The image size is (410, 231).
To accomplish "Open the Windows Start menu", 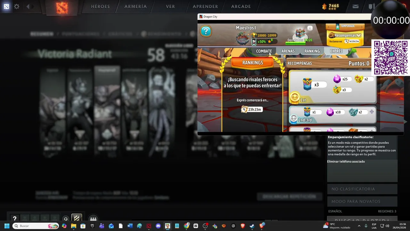I will coord(6,226).
